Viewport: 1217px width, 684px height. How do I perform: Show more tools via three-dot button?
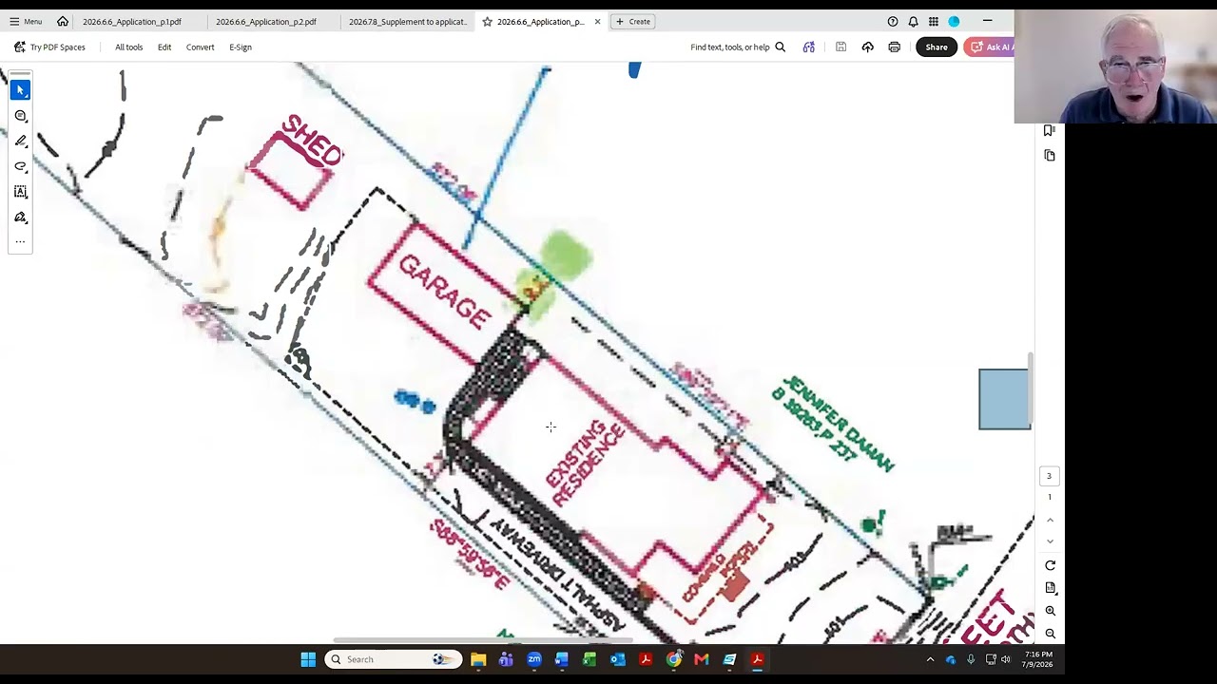click(x=20, y=242)
